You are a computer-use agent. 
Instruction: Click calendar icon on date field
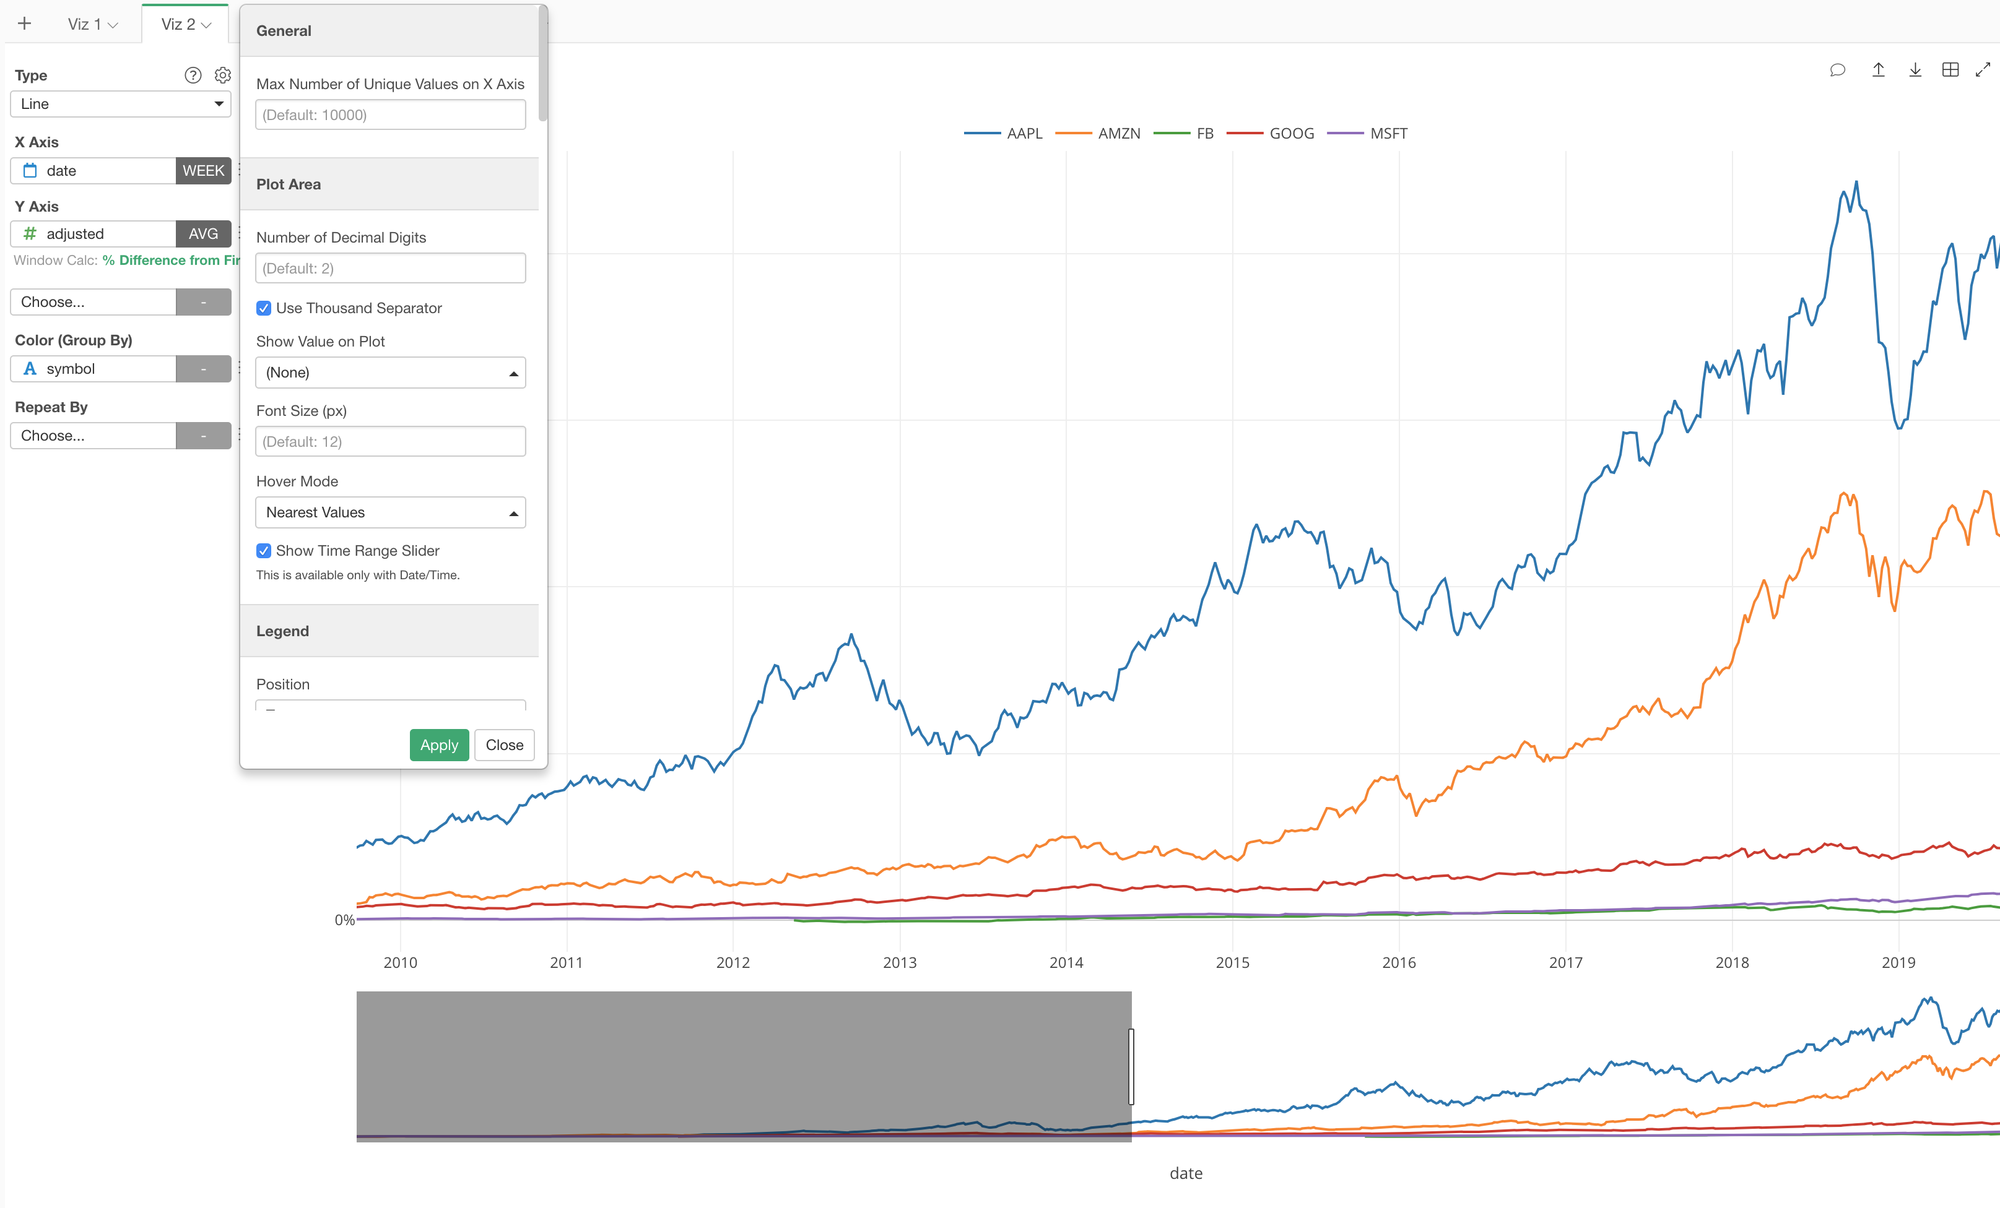coord(30,170)
